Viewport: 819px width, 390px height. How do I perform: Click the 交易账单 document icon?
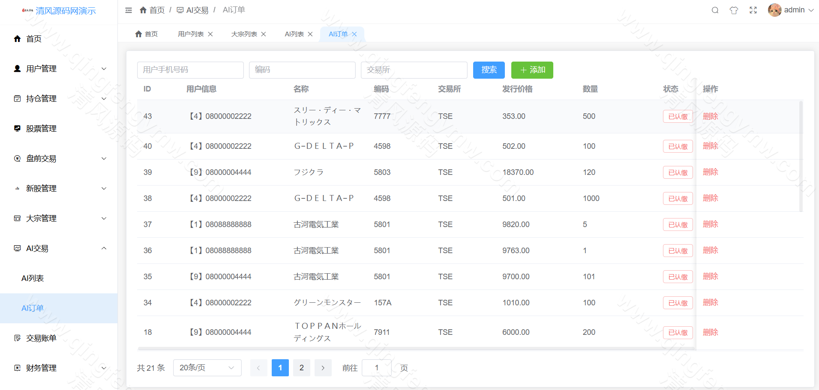17,338
